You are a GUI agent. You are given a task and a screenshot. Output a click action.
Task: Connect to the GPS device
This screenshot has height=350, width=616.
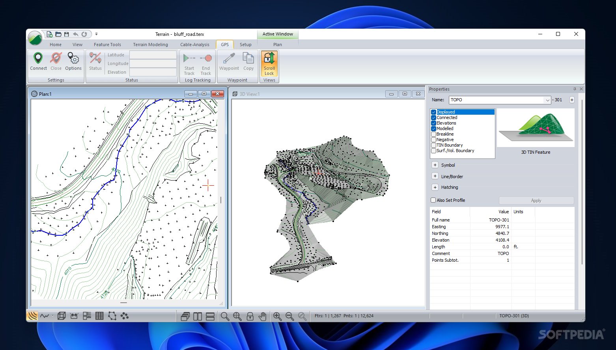tap(38, 61)
